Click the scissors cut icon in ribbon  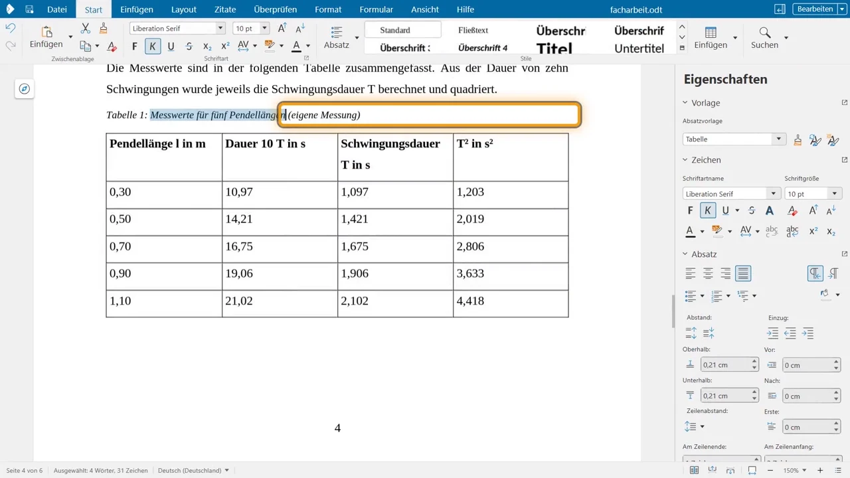click(x=85, y=29)
